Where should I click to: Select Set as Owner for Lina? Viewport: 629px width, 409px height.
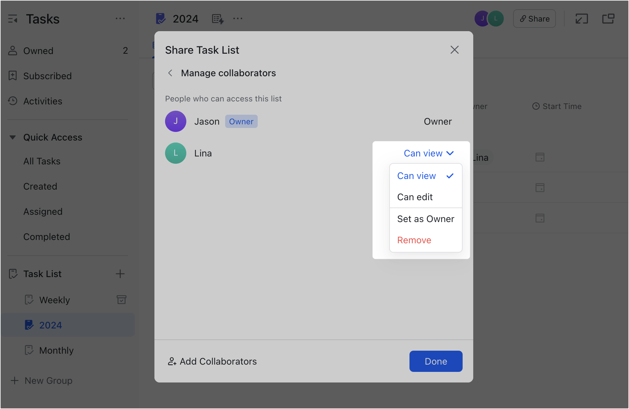[426, 219]
